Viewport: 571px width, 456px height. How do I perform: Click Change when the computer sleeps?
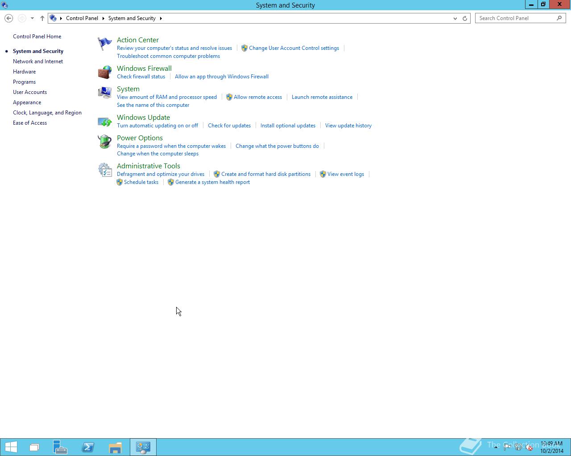[157, 154]
